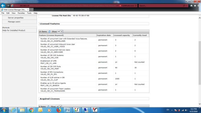The image size is (201, 113).
Task: Open the Windows Start menu
Action: point(4,110)
